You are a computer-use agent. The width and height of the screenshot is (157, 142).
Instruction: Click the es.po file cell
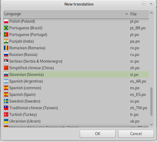[x=135, y=88]
